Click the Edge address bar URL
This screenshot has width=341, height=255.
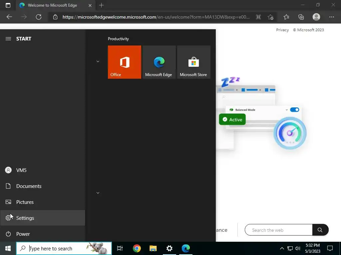pos(156,17)
